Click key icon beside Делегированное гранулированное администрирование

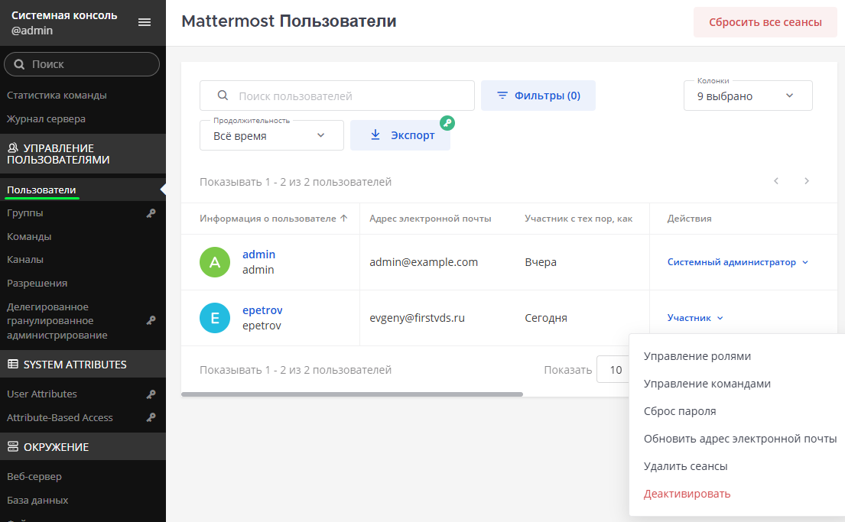[151, 320]
